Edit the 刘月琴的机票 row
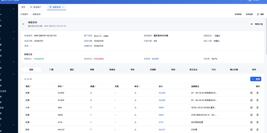The width and height of the screenshot is (267, 133). (251, 122)
